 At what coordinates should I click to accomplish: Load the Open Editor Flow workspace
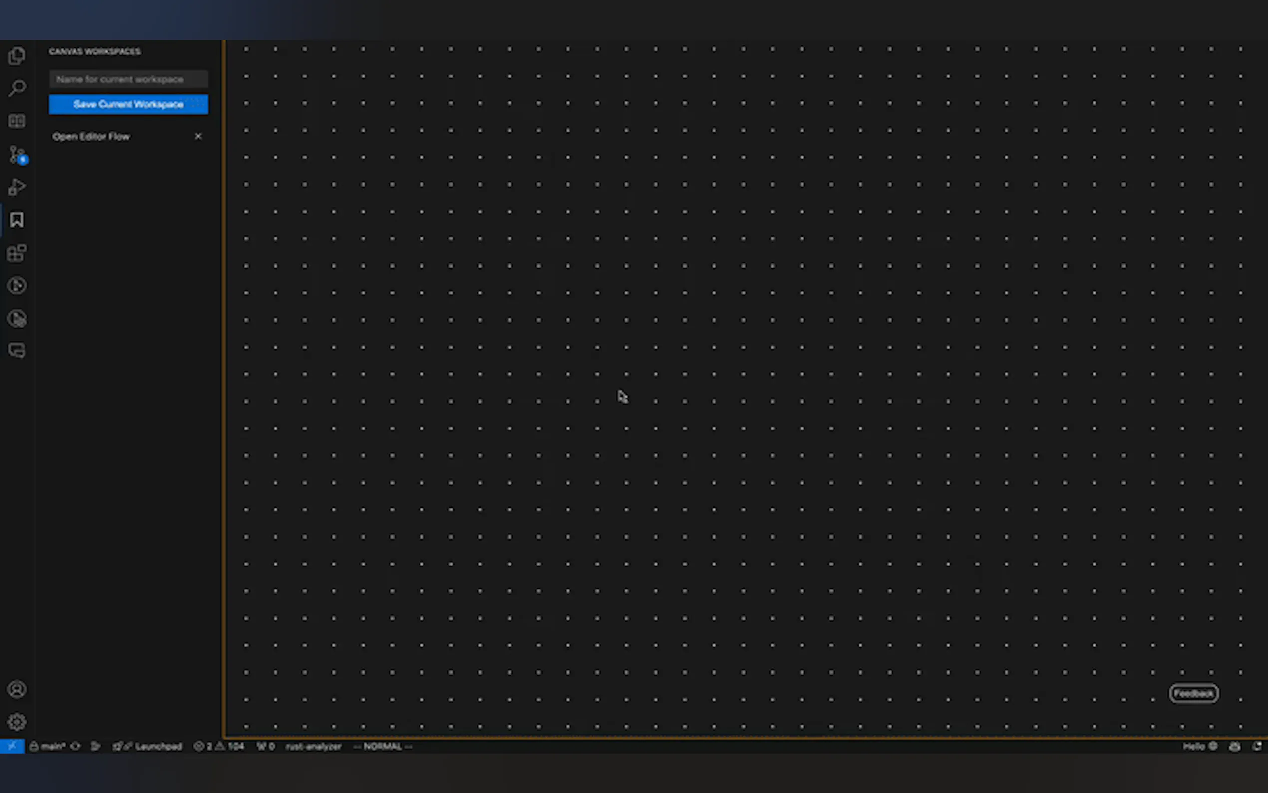[91, 136]
